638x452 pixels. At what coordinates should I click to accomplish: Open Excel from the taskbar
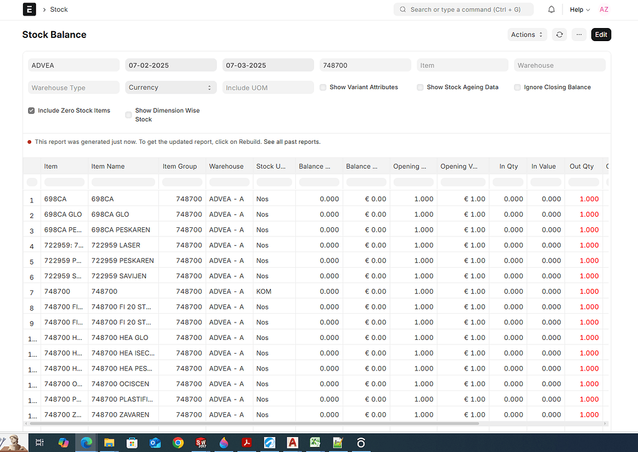(x=315, y=443)
